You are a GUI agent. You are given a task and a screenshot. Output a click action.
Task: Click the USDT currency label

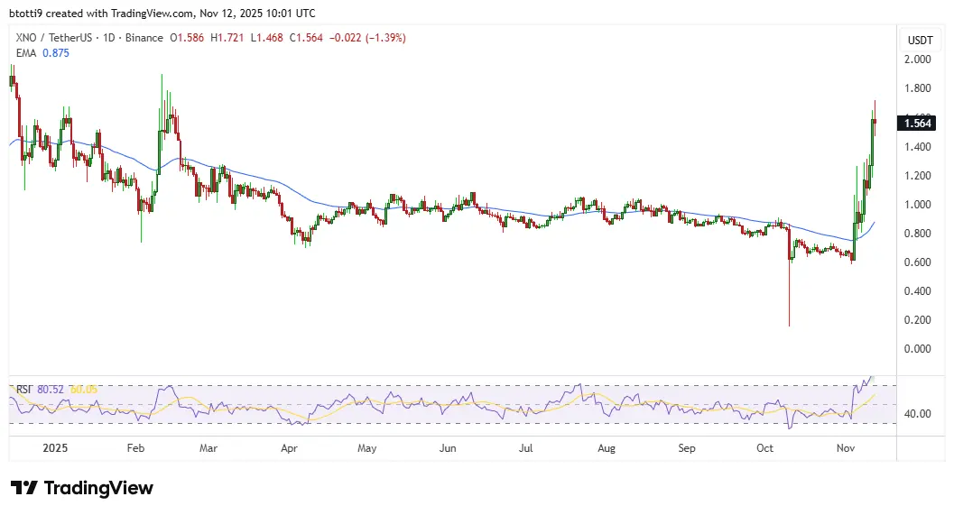[920, 41]
